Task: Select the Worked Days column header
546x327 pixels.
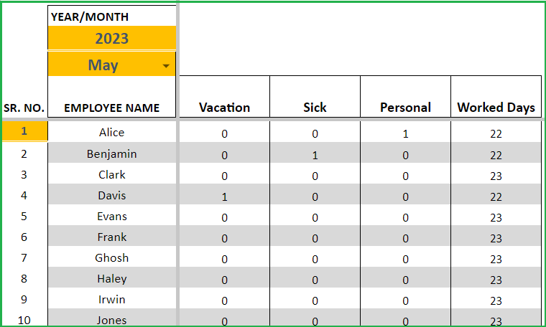Action: tap(496, 108)
